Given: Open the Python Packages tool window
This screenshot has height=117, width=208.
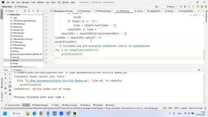Looking at the screenshot, I should [40, 105].
